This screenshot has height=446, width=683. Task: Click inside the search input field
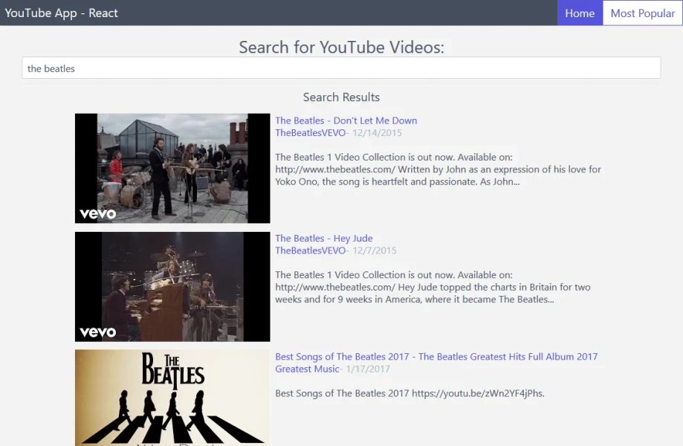(x=342, y=68)
